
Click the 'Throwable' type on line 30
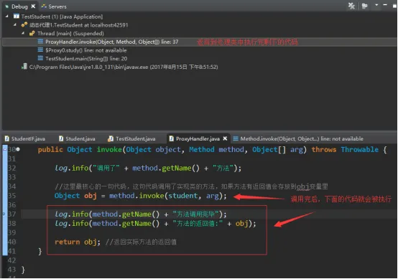coord(360,149)
